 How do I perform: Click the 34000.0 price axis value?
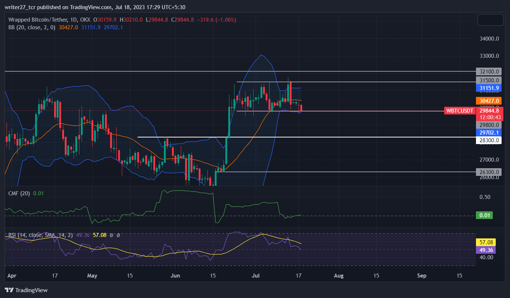click(x=490, y=39)
